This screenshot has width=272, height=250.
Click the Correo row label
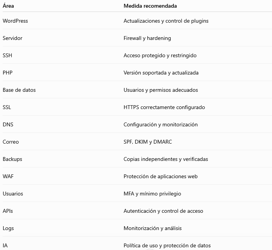(11, 142)
